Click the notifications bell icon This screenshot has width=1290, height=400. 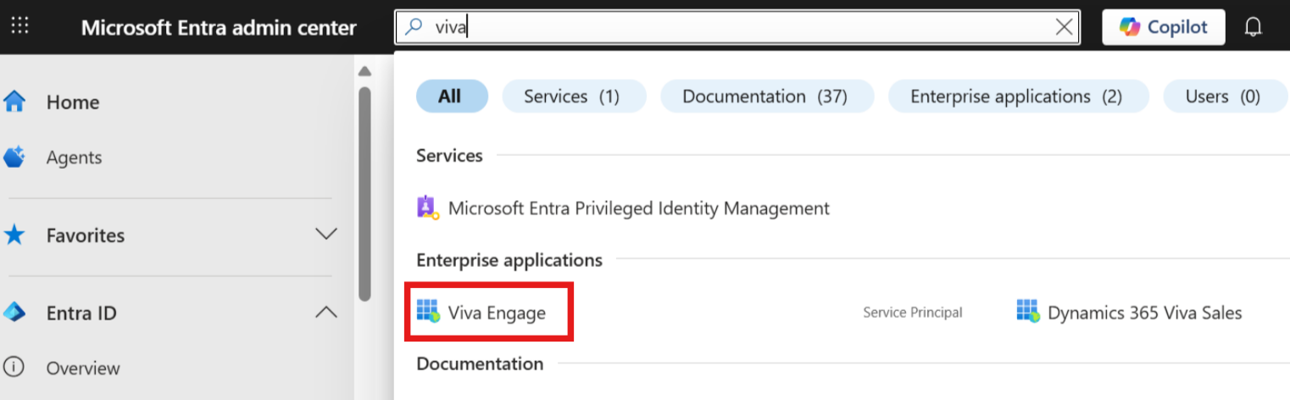click(x=1254, y=27)
